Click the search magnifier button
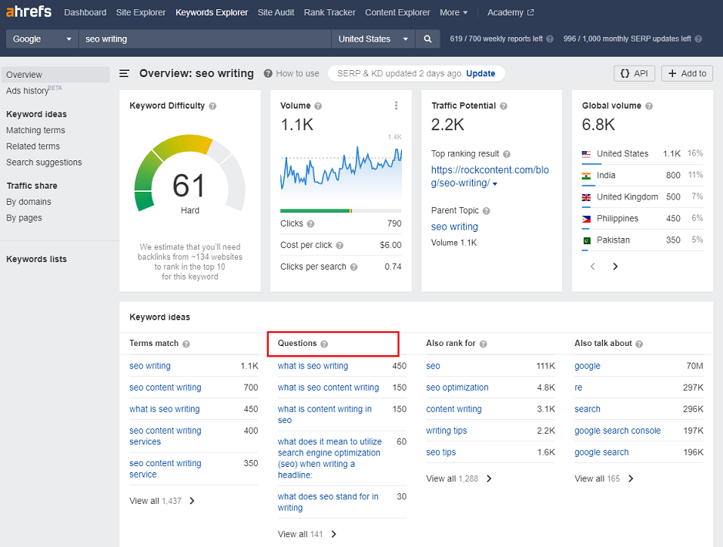The width and height of the screenshot is (723, 547). (x=428, y=39)
